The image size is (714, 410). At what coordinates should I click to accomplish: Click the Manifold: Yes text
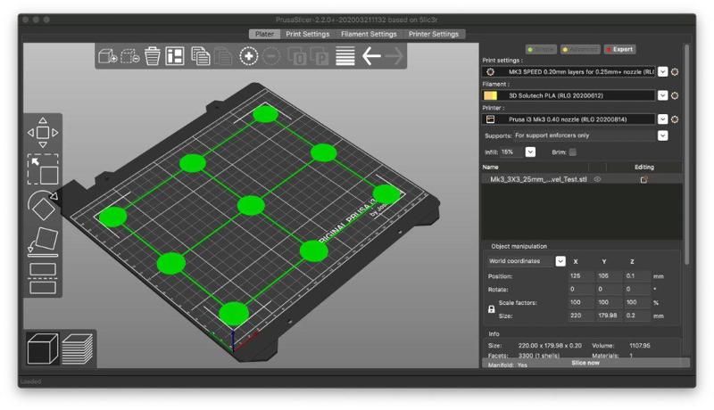(x=508, y=365)
